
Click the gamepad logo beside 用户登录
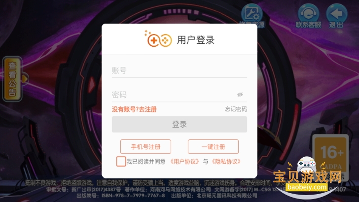tap(158, 39)
